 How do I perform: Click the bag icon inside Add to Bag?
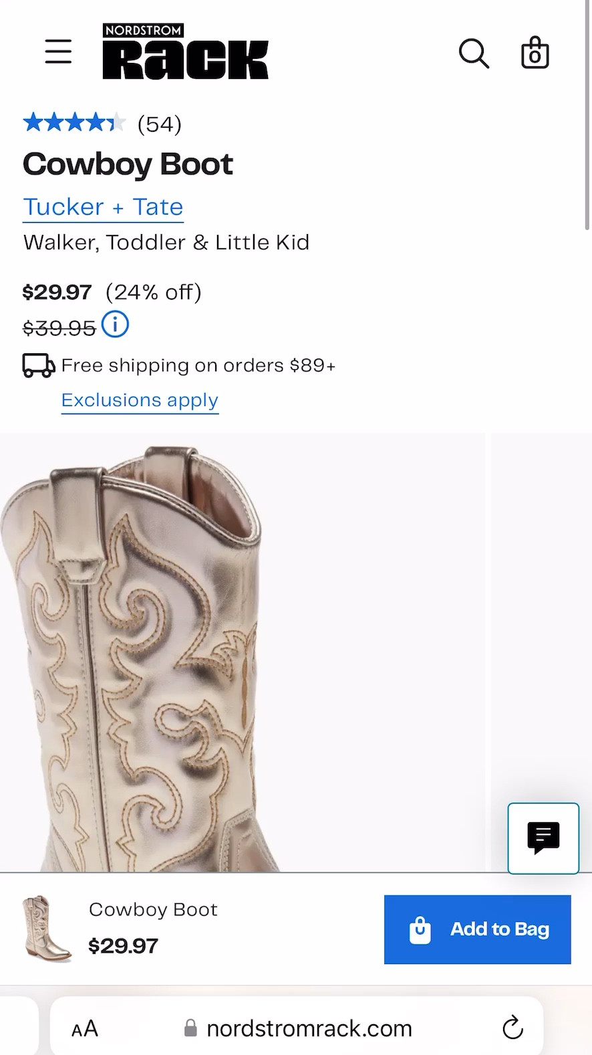click(420, 929)
